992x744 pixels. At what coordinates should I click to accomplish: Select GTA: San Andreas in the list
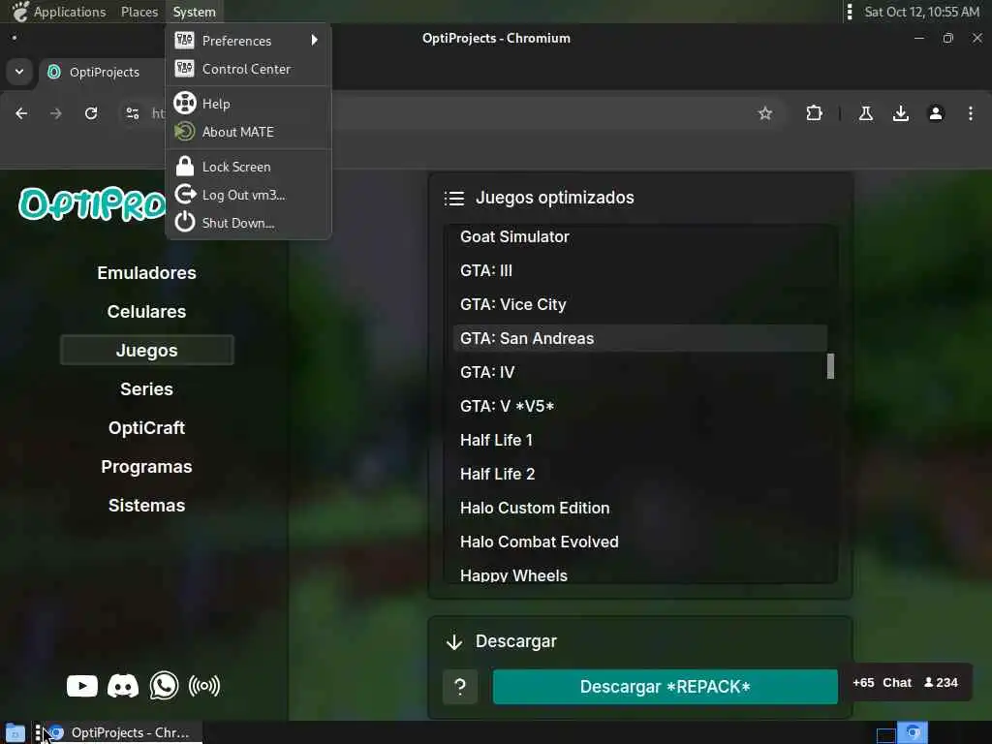[x=640, y=338]
